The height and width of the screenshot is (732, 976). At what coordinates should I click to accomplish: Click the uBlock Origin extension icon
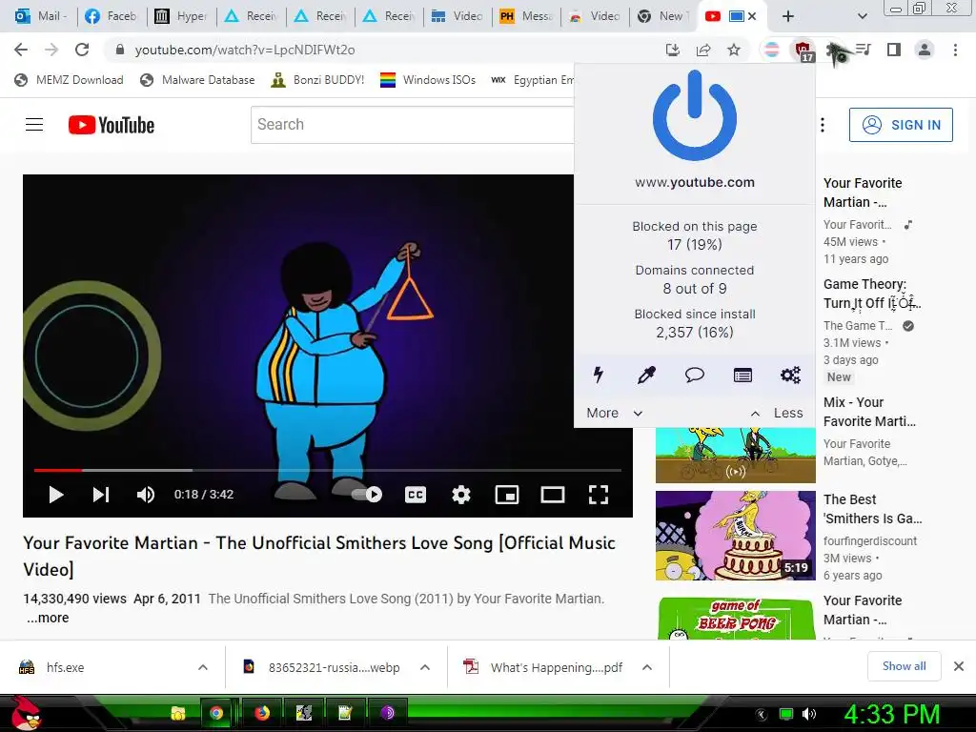click(803, 51)
